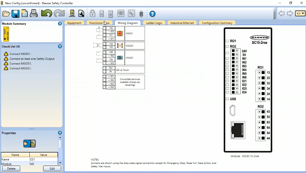
Task: Switch to the Equipment tab
Action: 74,23
